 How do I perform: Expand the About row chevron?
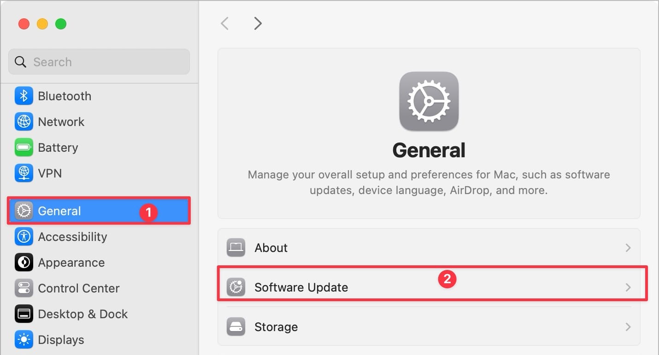point(628,247)
